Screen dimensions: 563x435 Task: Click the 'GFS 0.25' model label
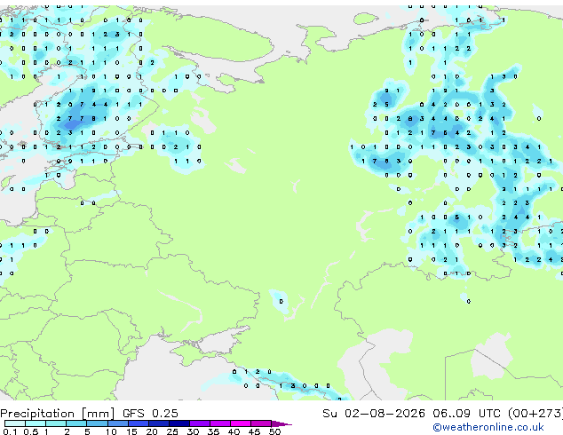[x=150, y=414]
